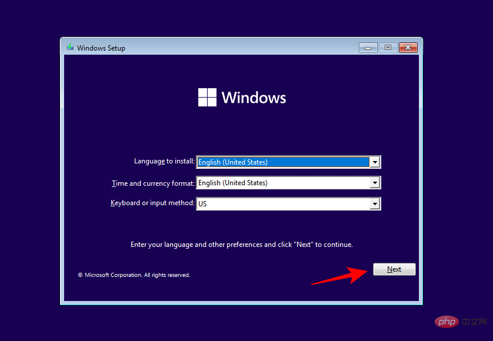The image size is (493, 341).
Task: Click the php中文网 watermark logo
Action: click(x=448, y=322)
